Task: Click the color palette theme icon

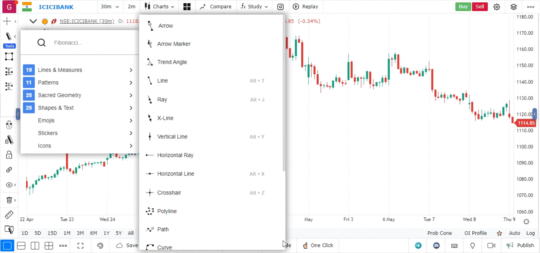Action: pyautogui.click(x=100, y=245)
